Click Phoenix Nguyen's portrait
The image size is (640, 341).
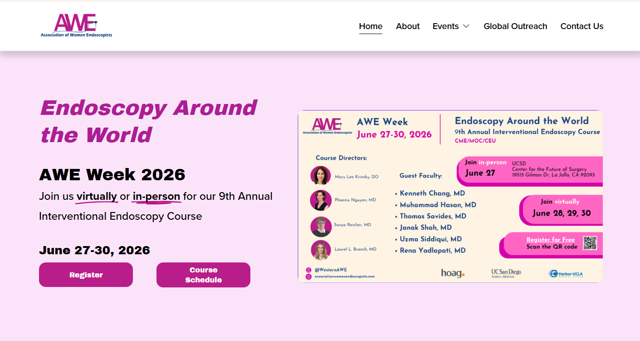click(321, 200)
